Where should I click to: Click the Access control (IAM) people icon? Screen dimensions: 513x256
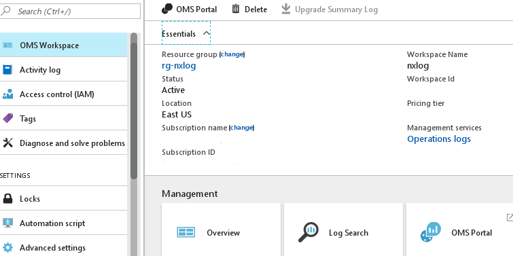click(x=7, y=94)
